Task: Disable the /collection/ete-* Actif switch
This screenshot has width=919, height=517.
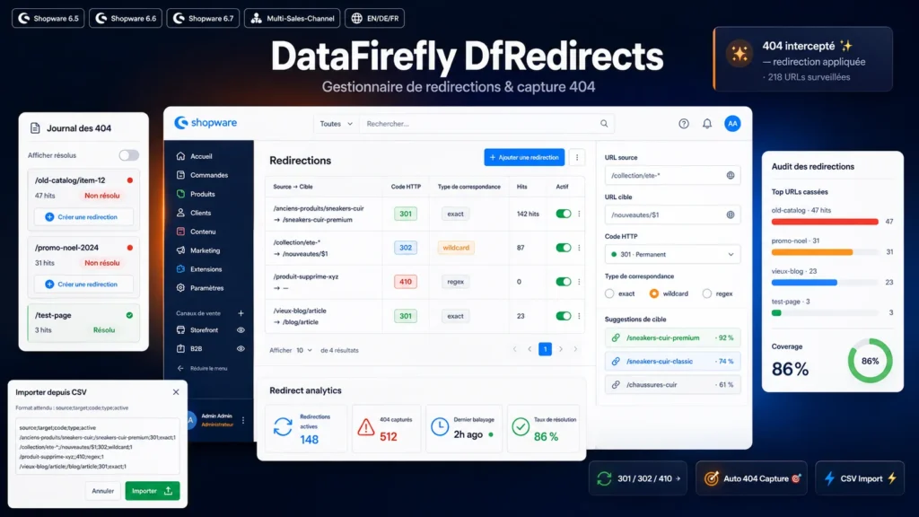Action: click(x=564, y=248)
